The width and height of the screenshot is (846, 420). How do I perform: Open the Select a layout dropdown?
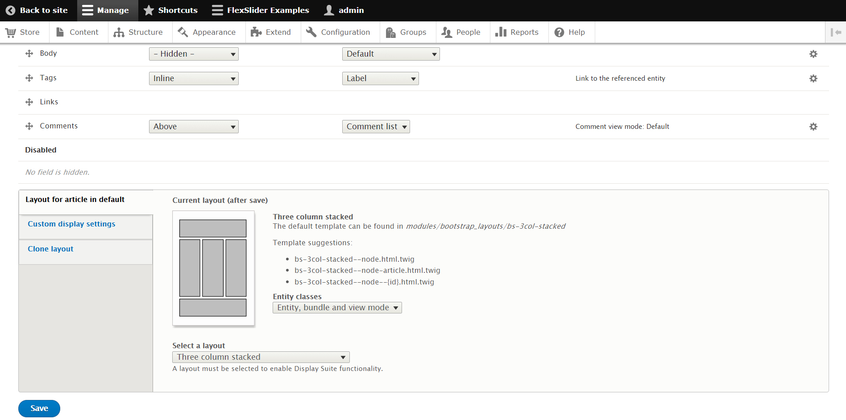pyautogui.click(x=261, y=357)
